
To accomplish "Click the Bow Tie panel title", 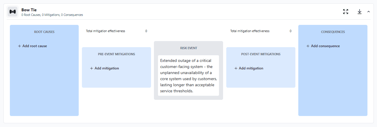I will 29,10.
